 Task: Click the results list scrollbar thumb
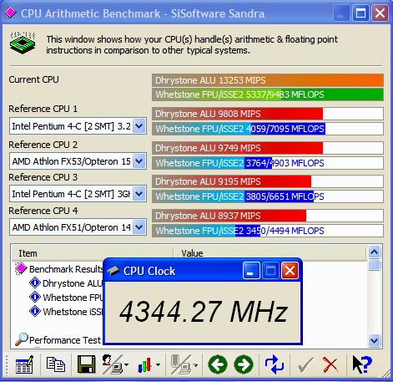click(374, 265)
